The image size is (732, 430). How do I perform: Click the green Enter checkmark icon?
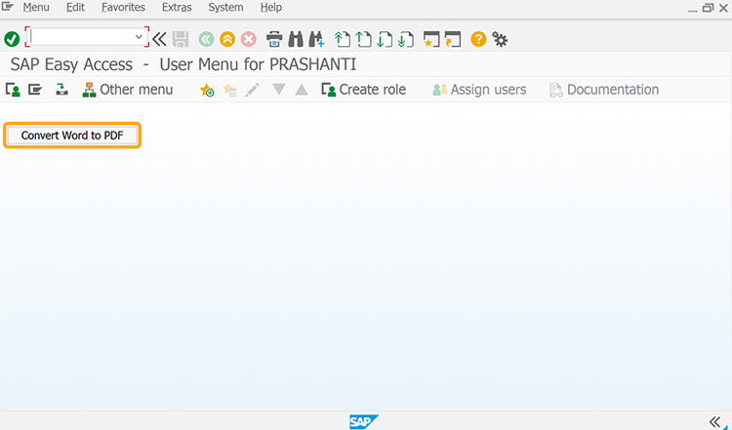(12, 39)
